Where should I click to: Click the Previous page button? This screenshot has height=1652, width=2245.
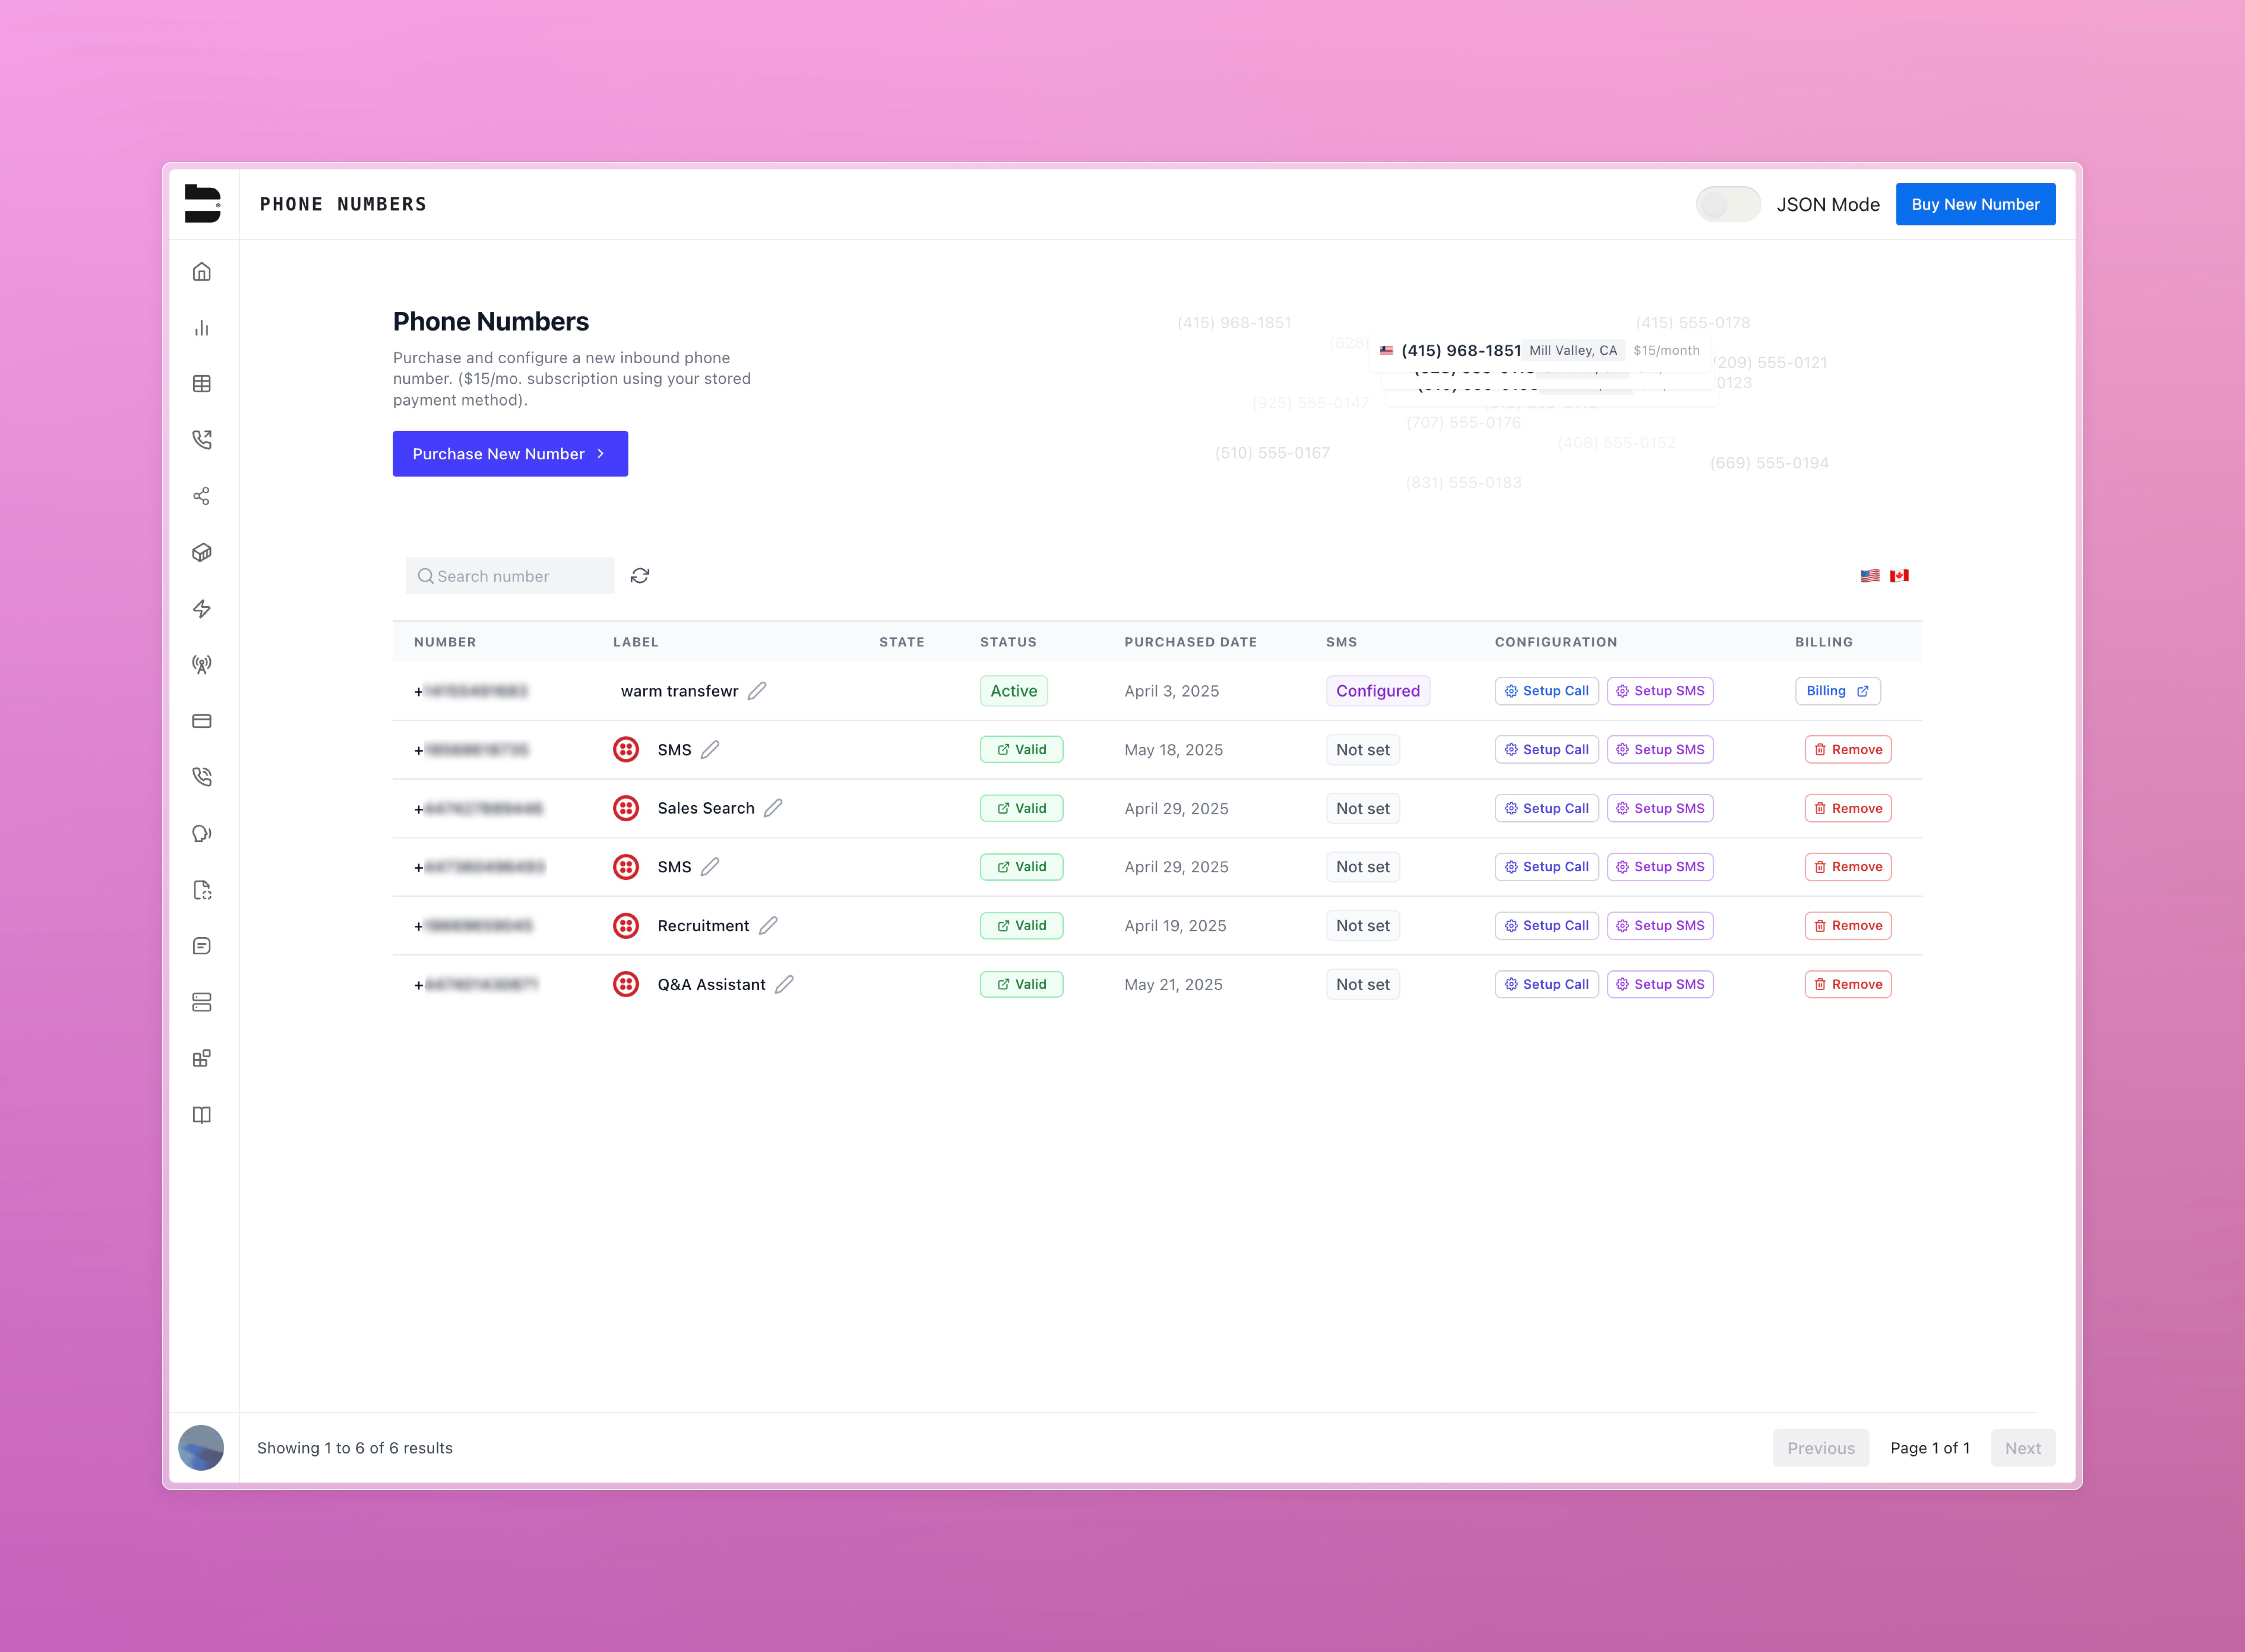1821,1448
